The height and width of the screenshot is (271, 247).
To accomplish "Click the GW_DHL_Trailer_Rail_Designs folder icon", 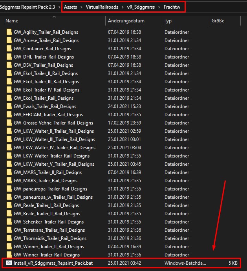I will pos(9,57).
